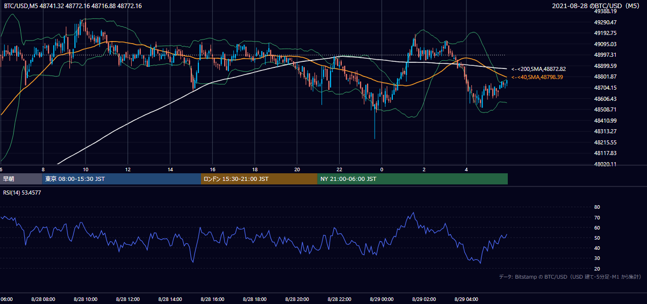Click bottom time label 8/28 20:00

297,299
